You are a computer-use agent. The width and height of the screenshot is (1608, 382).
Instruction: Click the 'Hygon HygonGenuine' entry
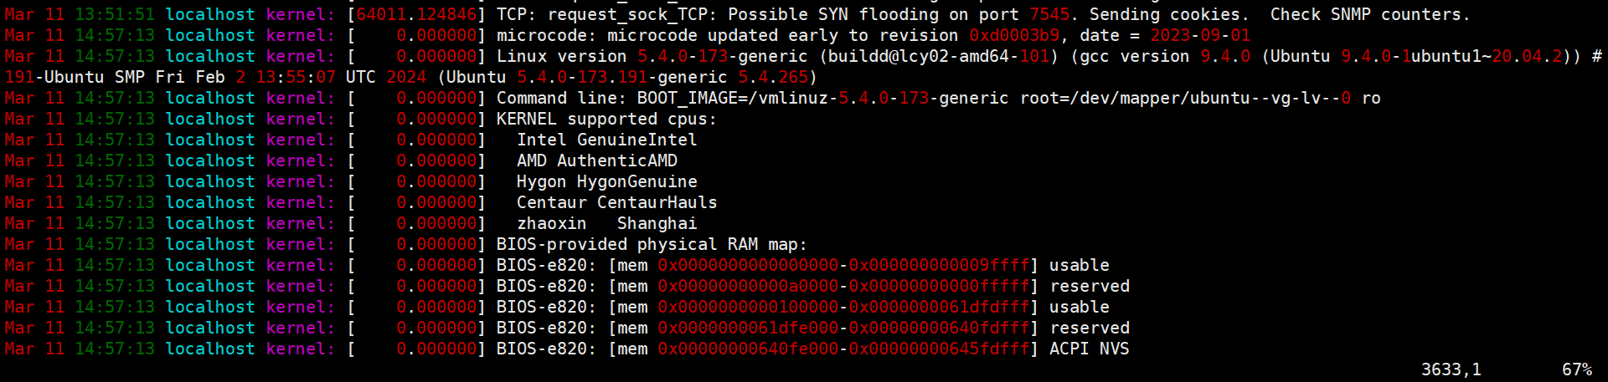point(606,181)
